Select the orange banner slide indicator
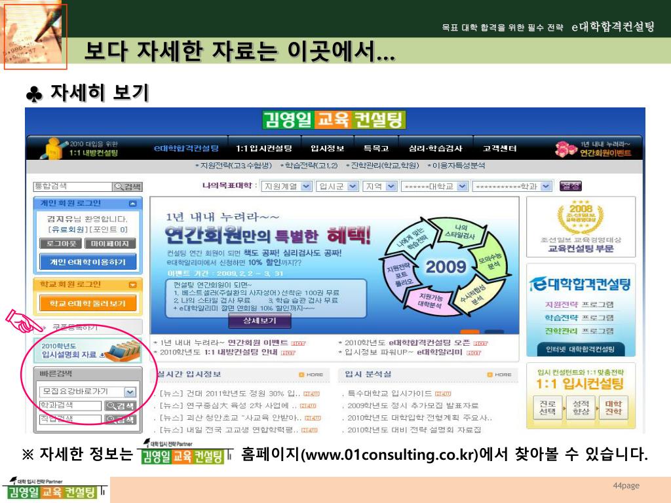The width and height of the screenshot is (671, 503). click(x=469, y=332)
